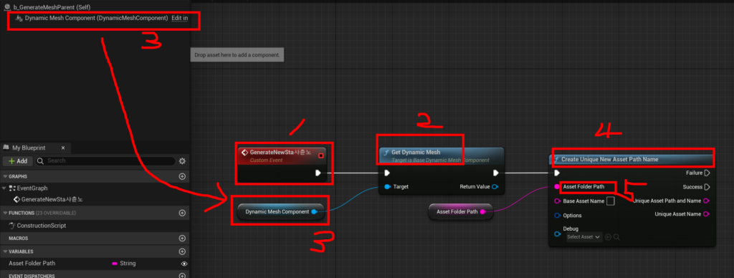The width and height of the screenshot is (734, 278).
Task: Open the Debug Select Asset dropdown
Action: pyautogui.click(x=583, y=237)
